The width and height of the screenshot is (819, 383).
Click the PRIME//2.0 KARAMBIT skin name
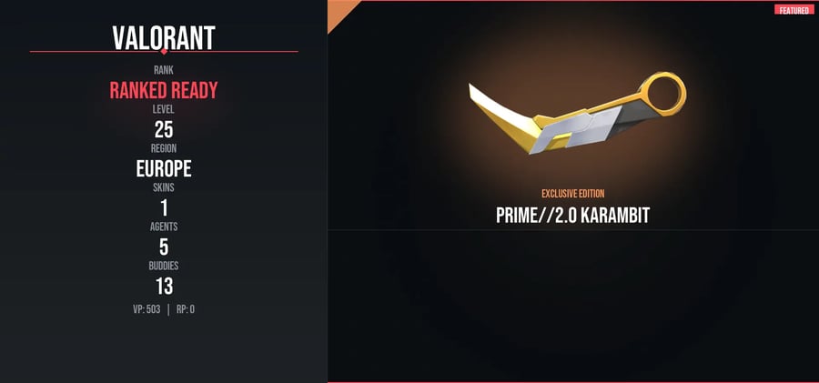tap(573, 216)
